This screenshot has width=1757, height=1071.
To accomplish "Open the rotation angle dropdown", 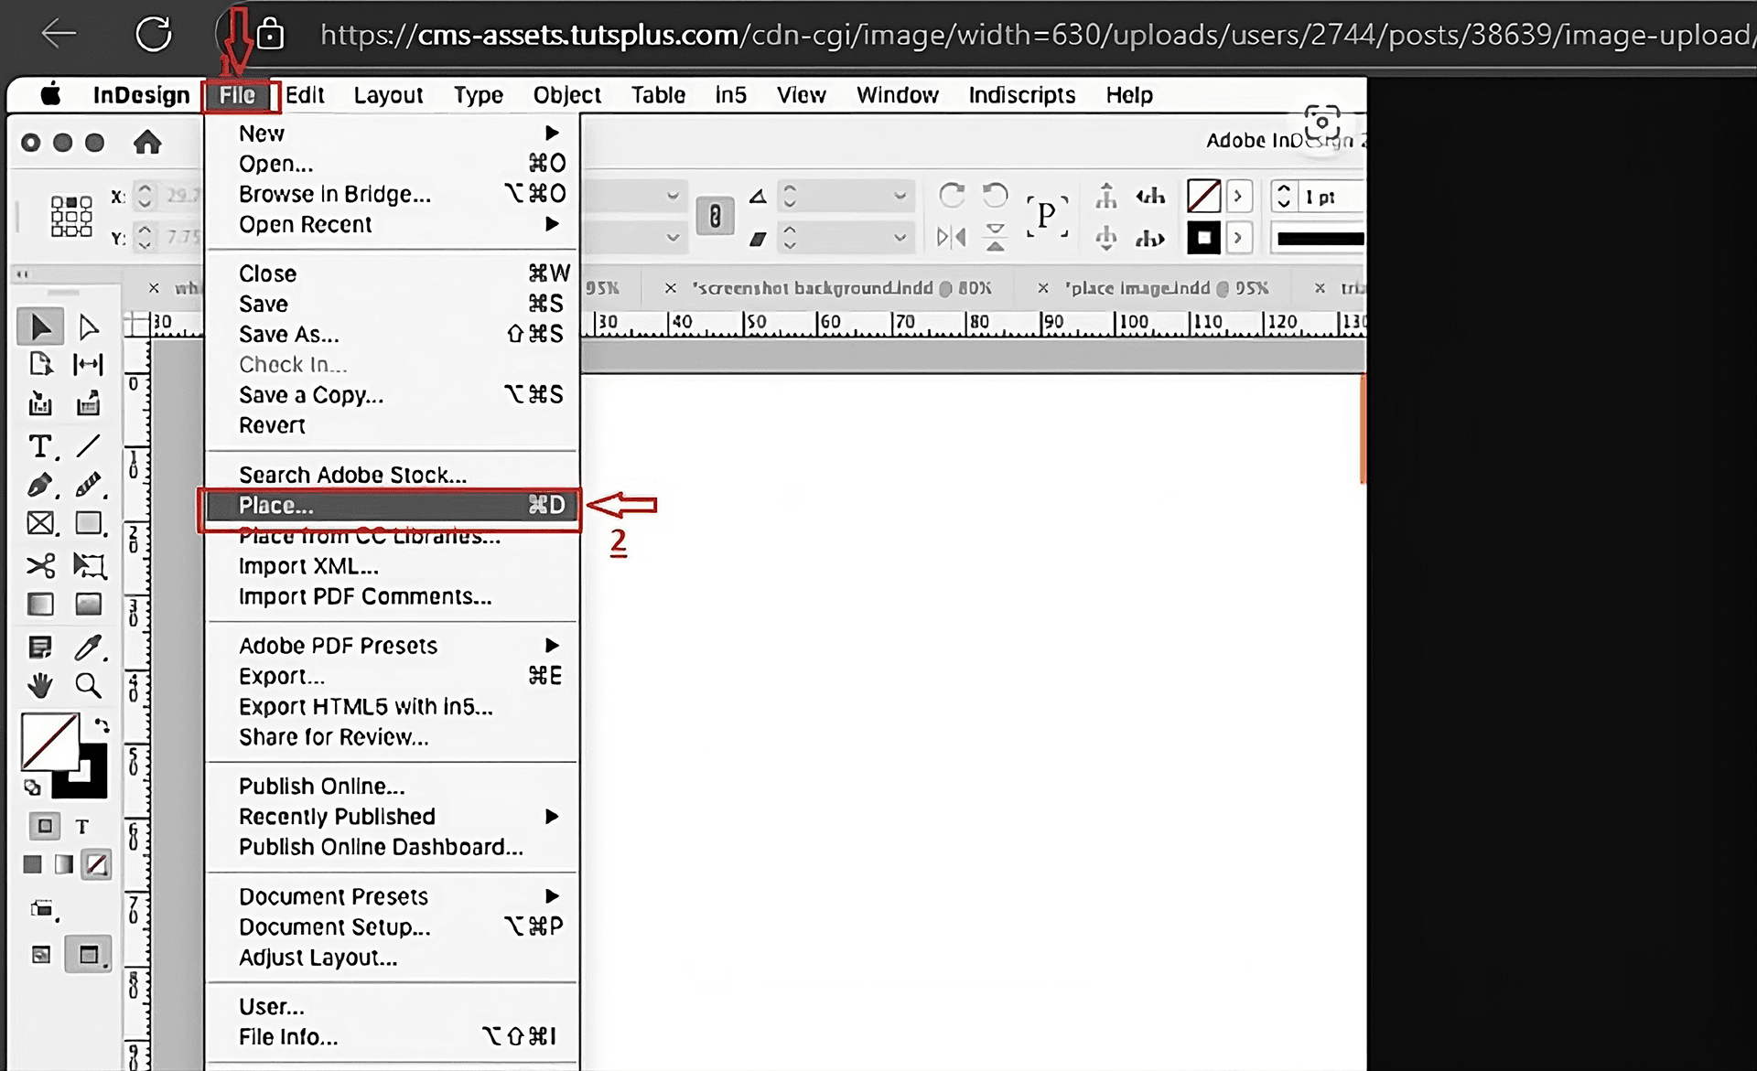I will tap(900, 196).
